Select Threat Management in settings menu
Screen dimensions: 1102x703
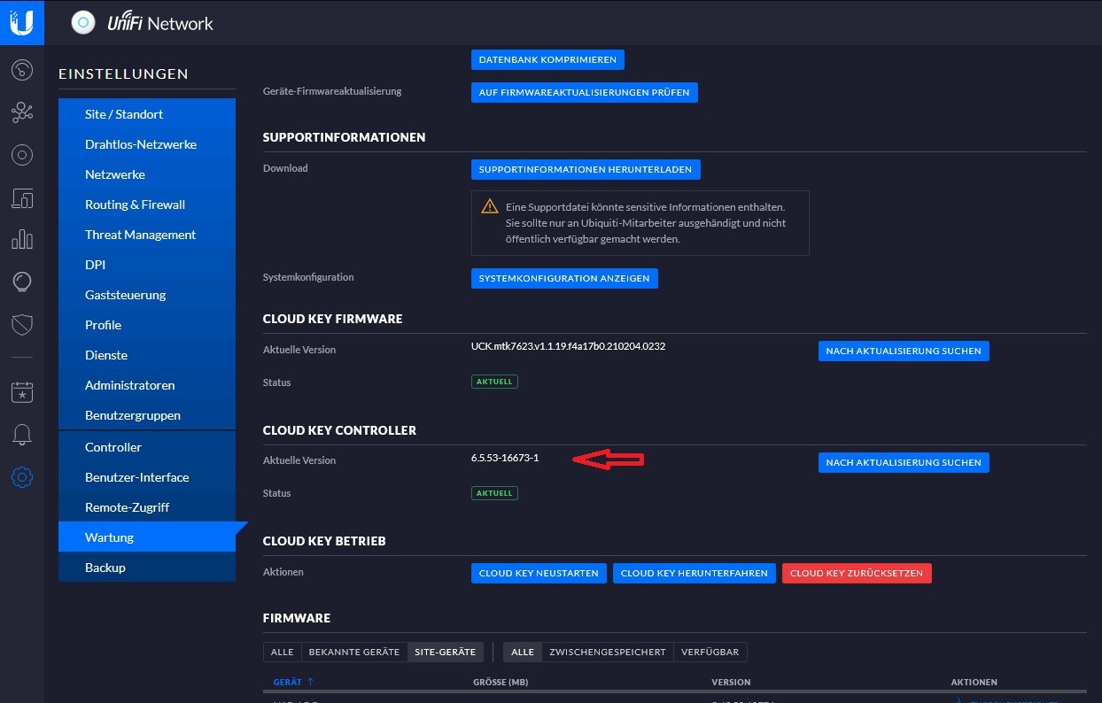point(147,235)
